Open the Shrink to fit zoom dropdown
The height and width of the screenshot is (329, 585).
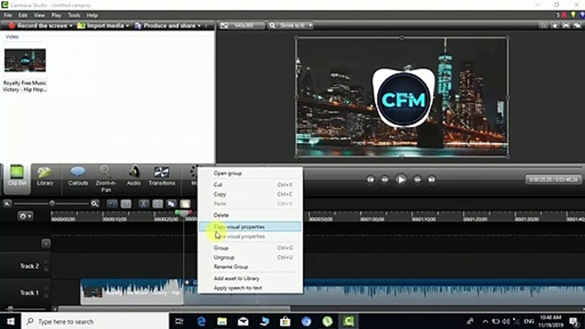(x=291, y=26)
